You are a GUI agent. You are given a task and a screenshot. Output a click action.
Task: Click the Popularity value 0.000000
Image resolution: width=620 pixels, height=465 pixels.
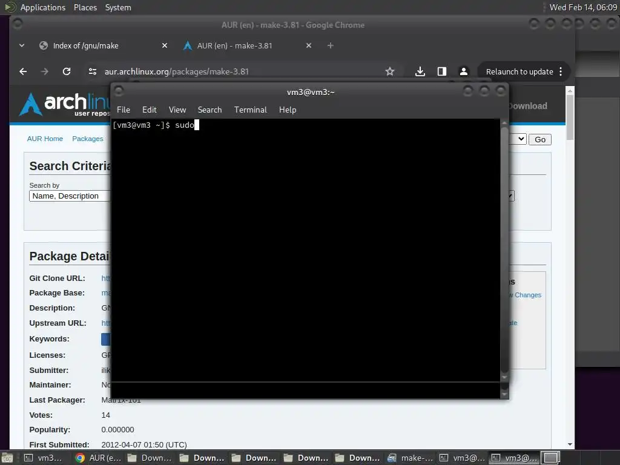[x=117, y=430]
